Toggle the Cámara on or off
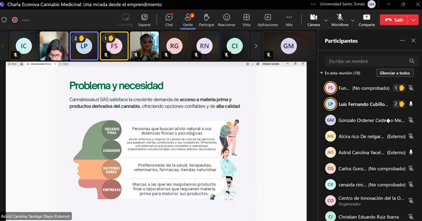Image resolution: width=422 pixels, height=221 pixels. tap(313, 20)
